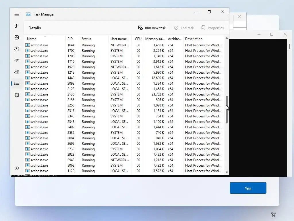294x221 pixels.
Task: Open the Performance page icon
Action: pyautogui.click(x=17, y=37)
